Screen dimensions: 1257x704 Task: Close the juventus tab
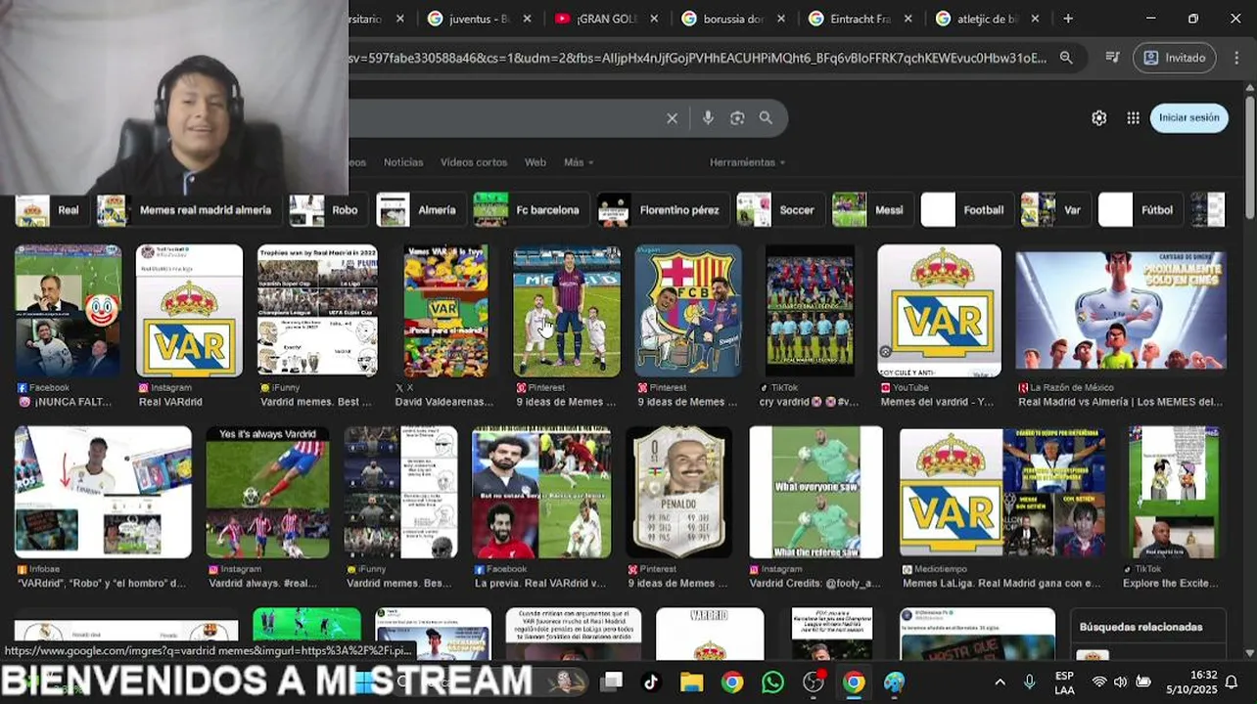[x=527, y=19]
